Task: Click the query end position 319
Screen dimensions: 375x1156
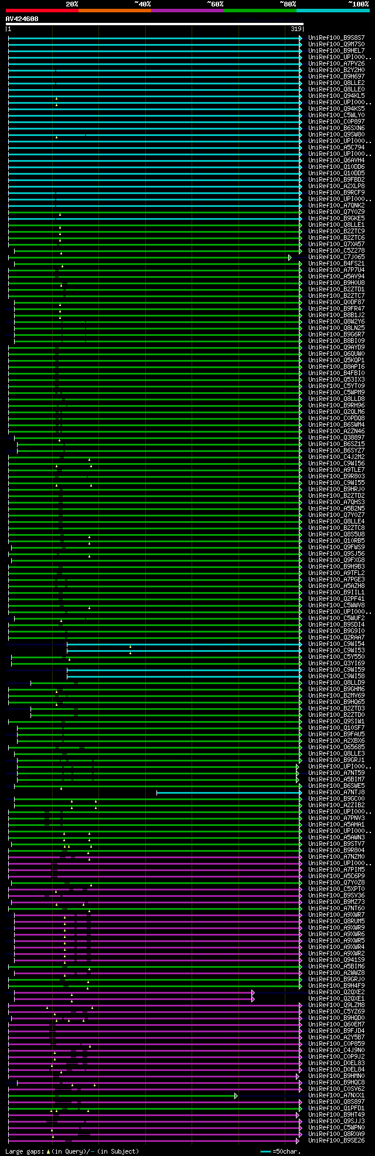Action: tap(296, 29)
